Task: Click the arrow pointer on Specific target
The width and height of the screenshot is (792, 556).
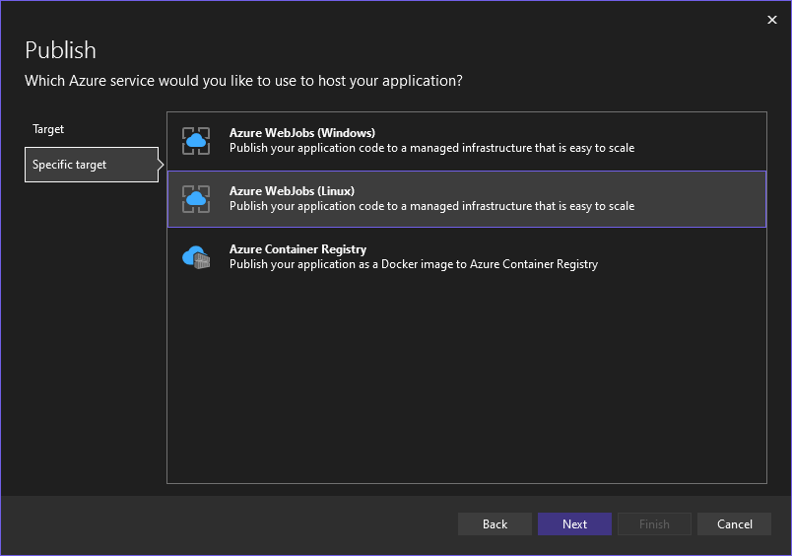Action: pyautogui.click(x=162, y=165)
